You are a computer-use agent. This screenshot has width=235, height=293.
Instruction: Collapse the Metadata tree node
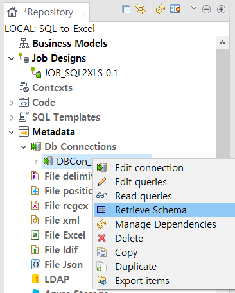pyautogui.click(x=12, y=132)
